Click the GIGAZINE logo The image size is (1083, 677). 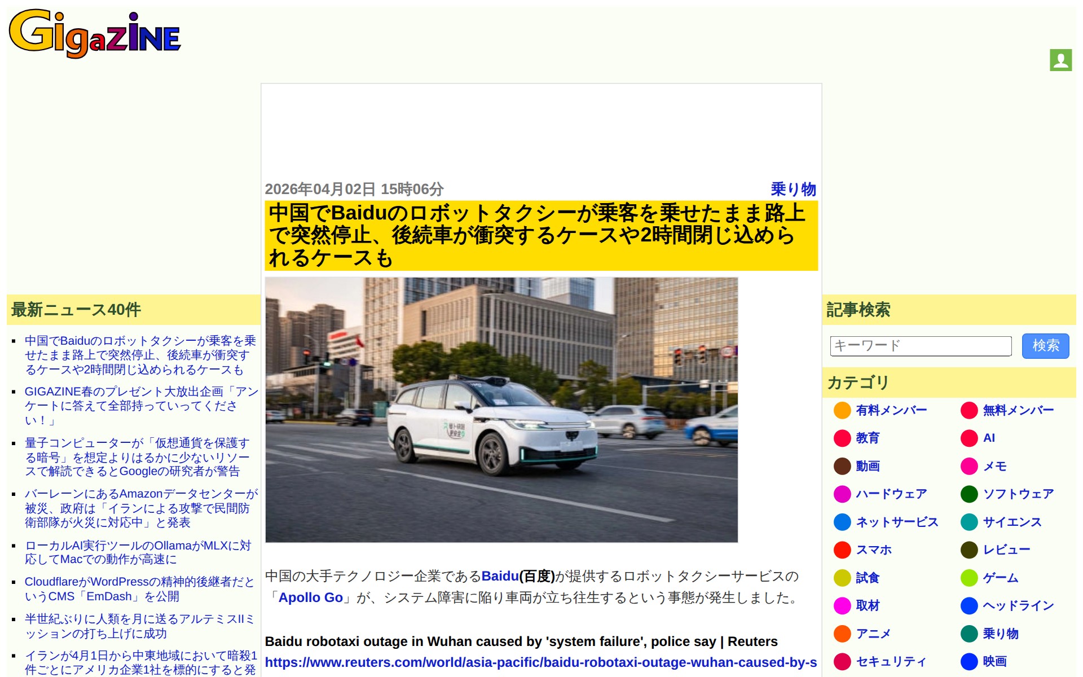tap(95, 33)
